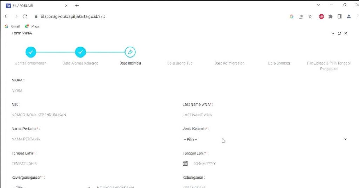Open the extensions puzzle menu
Image resolution: width=359 pixels, height=188 pixels.
coord(330,16)
